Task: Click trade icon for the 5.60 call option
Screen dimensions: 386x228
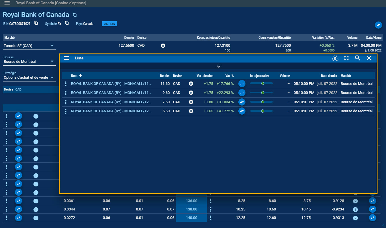Action: pyautogui.click(x=242, y=111)
